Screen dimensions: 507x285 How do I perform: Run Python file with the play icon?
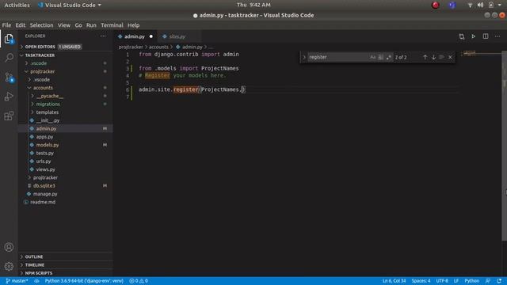tap(474, 36)
